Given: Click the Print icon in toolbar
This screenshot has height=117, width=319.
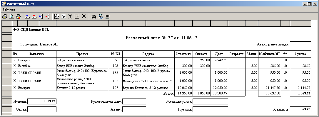Looking at the screenshot, I should coord(5,16).
